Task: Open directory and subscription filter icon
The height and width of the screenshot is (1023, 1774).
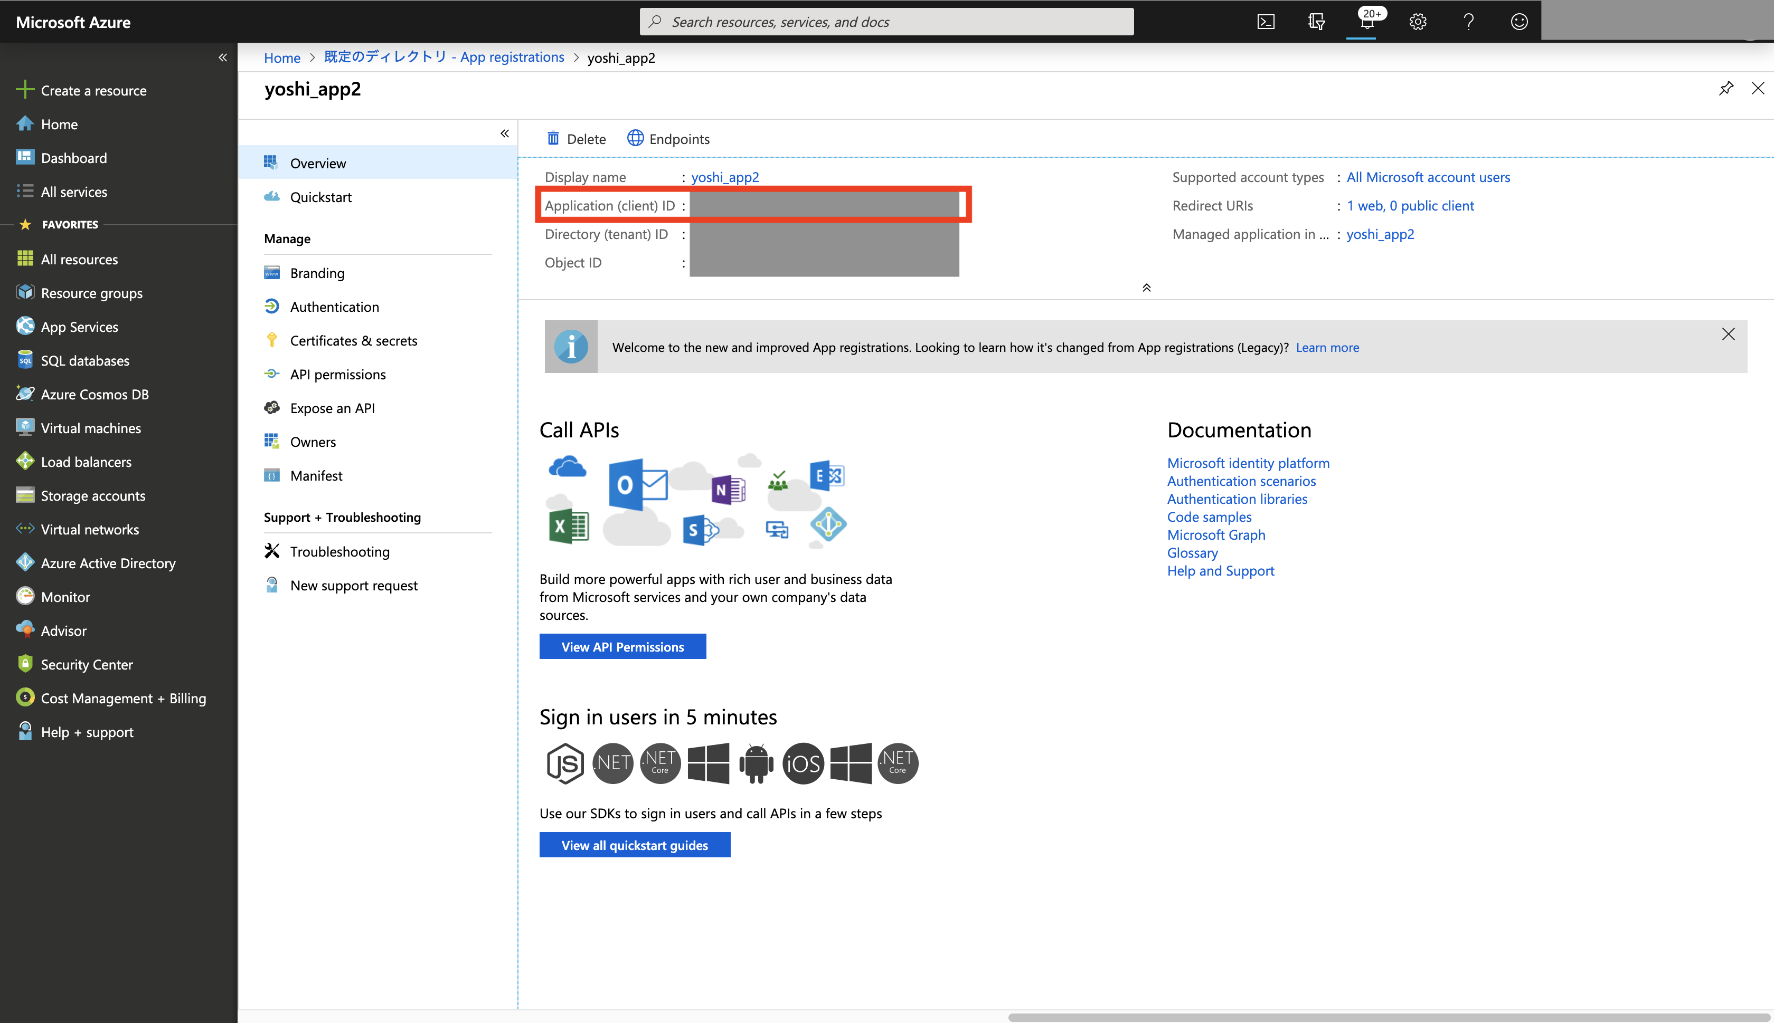Action: (1316, 22)
